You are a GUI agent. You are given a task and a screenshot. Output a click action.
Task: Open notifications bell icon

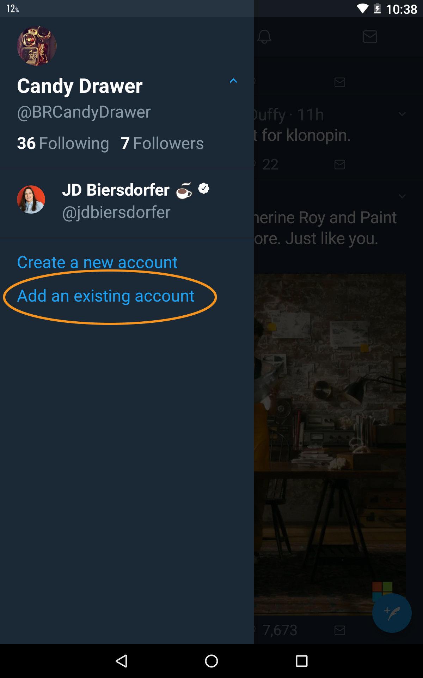coord(264,37)
